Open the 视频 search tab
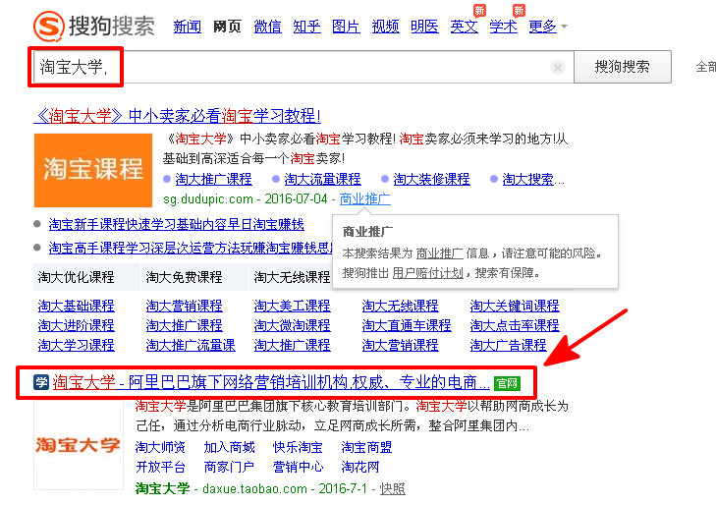716x505 pixels. [x=385, y=27]
